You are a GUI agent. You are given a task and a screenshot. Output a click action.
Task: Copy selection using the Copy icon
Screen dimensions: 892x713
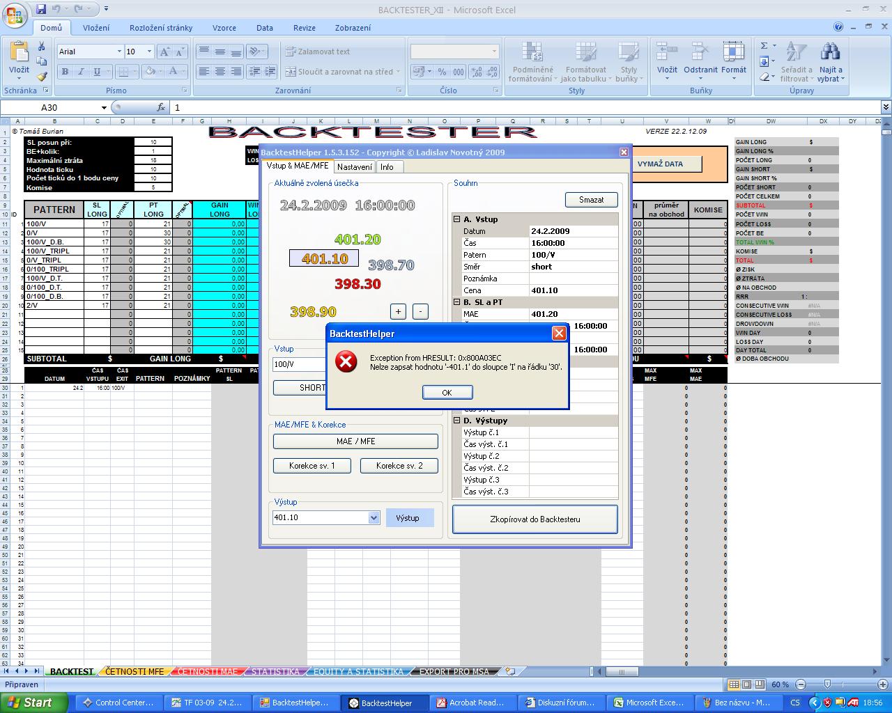(41, 61)
